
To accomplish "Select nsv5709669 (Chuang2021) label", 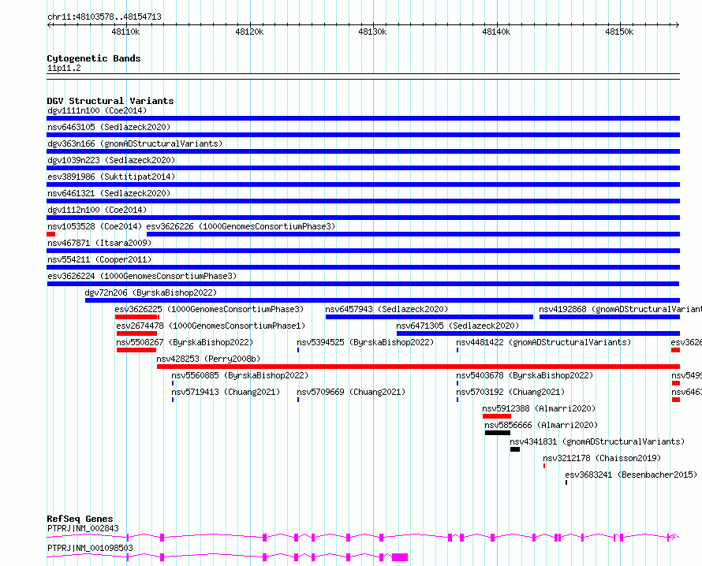I will coord(351,392).
